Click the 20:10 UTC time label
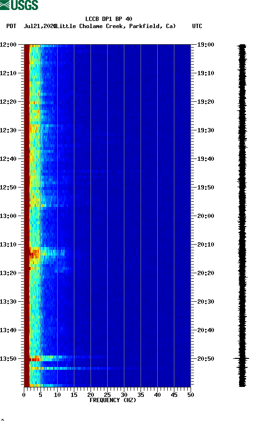 point(205,244)
